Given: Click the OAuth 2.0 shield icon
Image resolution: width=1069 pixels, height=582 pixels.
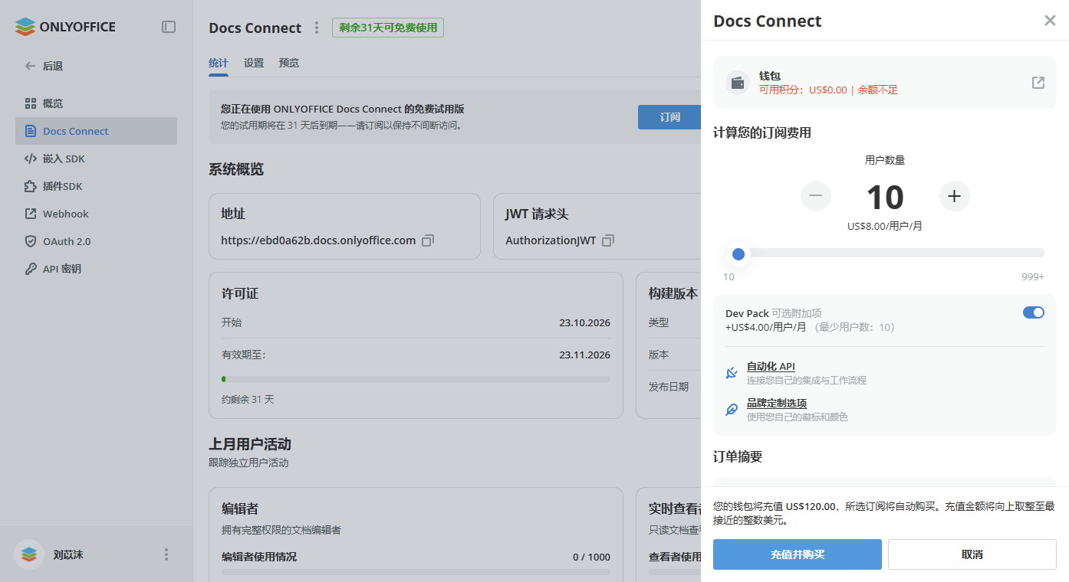Looking at the screenshot, I should tap(31, 241).
